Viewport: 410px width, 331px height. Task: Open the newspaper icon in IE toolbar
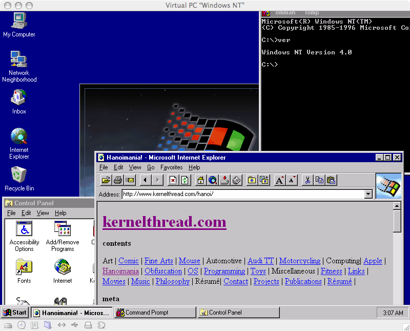tap(236, 180)
